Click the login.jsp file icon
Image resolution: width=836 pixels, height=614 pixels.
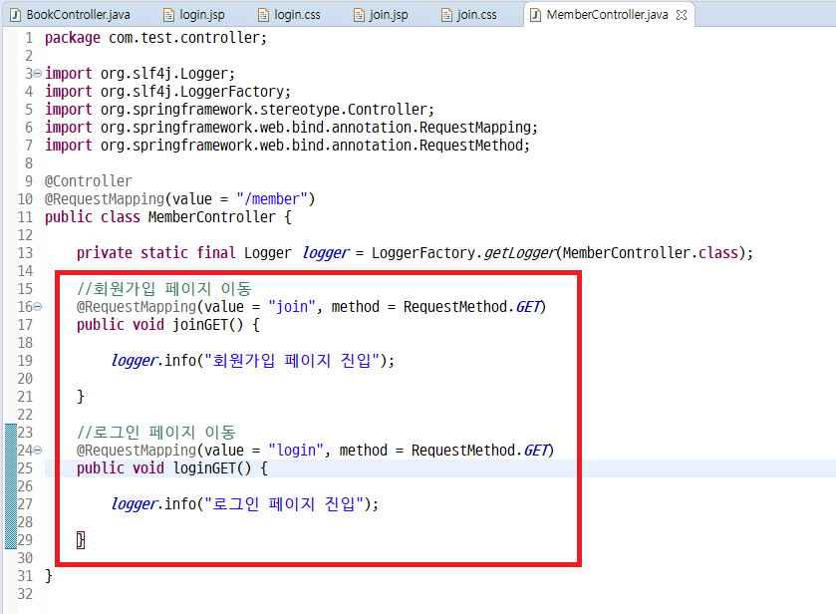(168, 15)
